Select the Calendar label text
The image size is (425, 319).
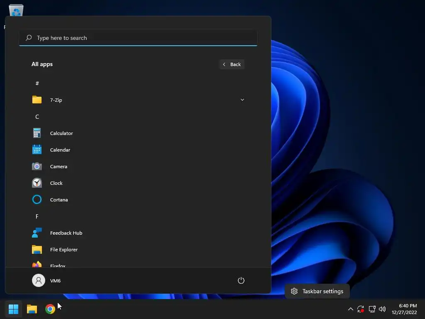click(x=60, y=150)
